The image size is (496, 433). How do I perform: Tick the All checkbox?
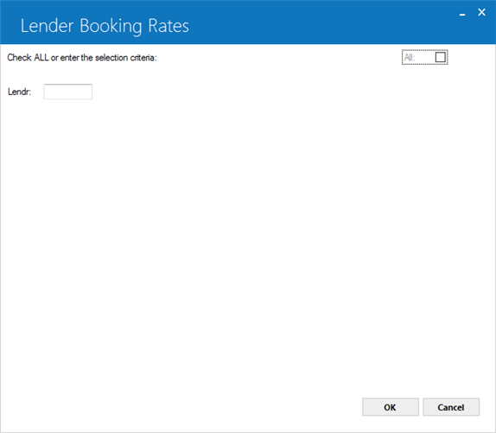click(440, 57)
